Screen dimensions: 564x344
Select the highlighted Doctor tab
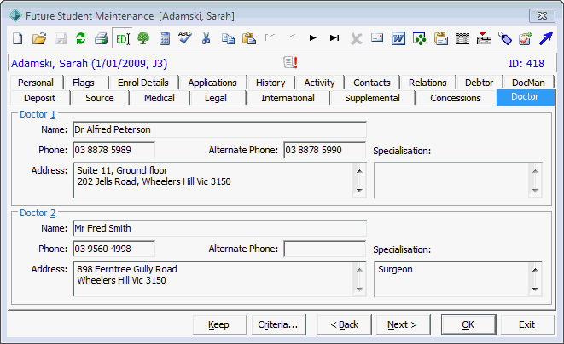tap(525, 97)
